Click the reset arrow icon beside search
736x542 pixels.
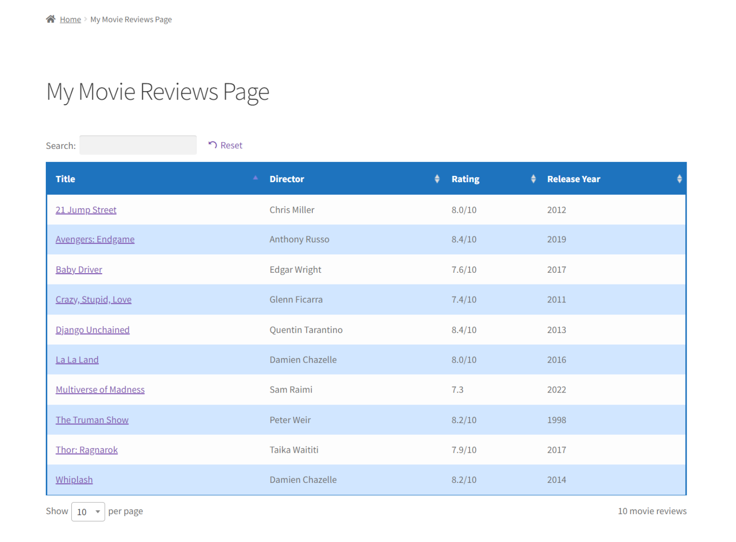pos(212,144)
